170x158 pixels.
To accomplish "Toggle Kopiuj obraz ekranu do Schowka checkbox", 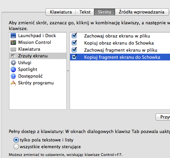I will pyautogui.click(x=74, y=43).
